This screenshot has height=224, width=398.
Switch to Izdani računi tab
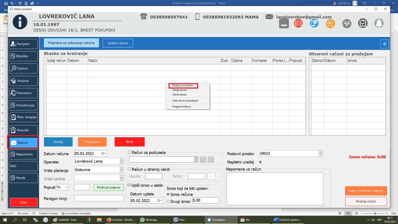[118, 43]
